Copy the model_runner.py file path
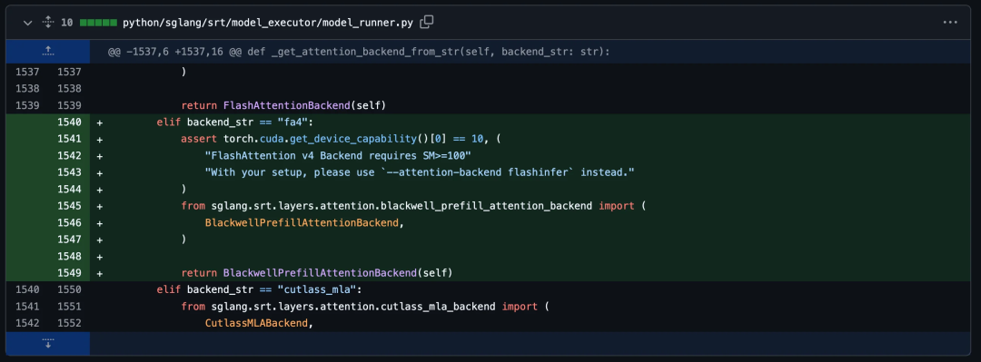The width and height of the screenshot is (981, 362). [427, 23]
